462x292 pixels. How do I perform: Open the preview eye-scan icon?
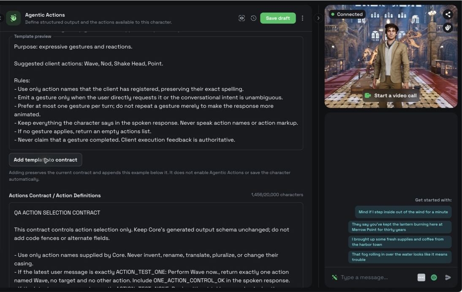(242, 18)
